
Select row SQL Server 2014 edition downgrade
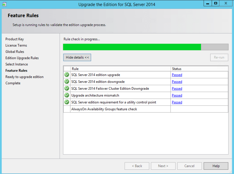pyautogui.click(x=146, y=82)
